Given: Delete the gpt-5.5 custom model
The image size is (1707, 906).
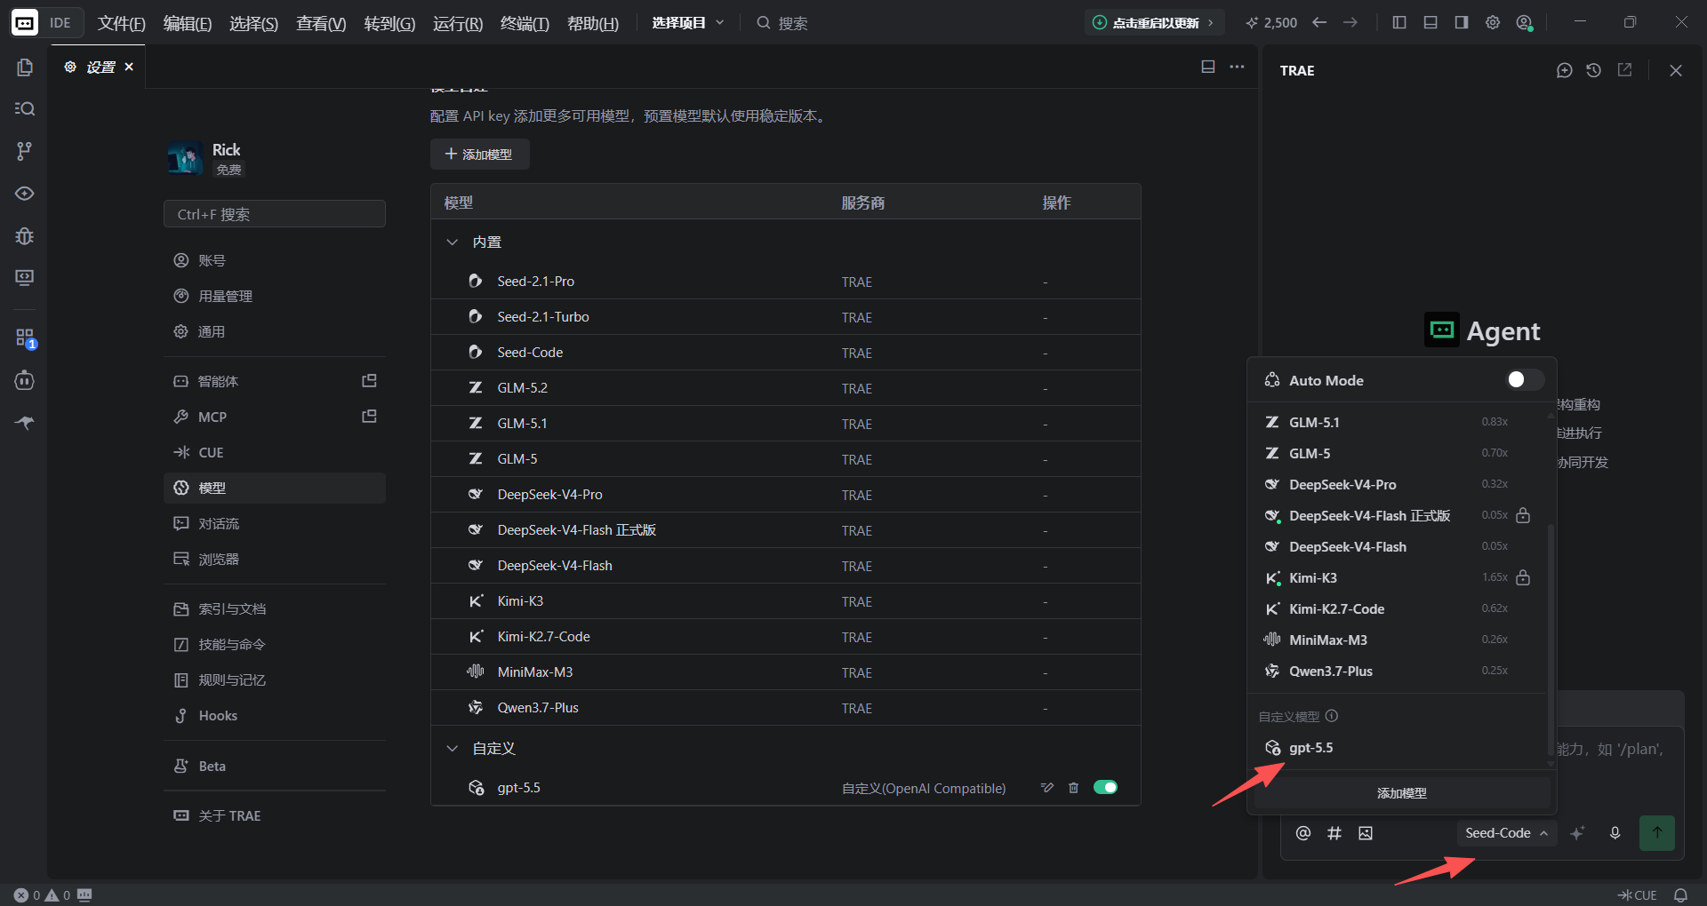Looking at the screenshot, I should (1073, 788).
